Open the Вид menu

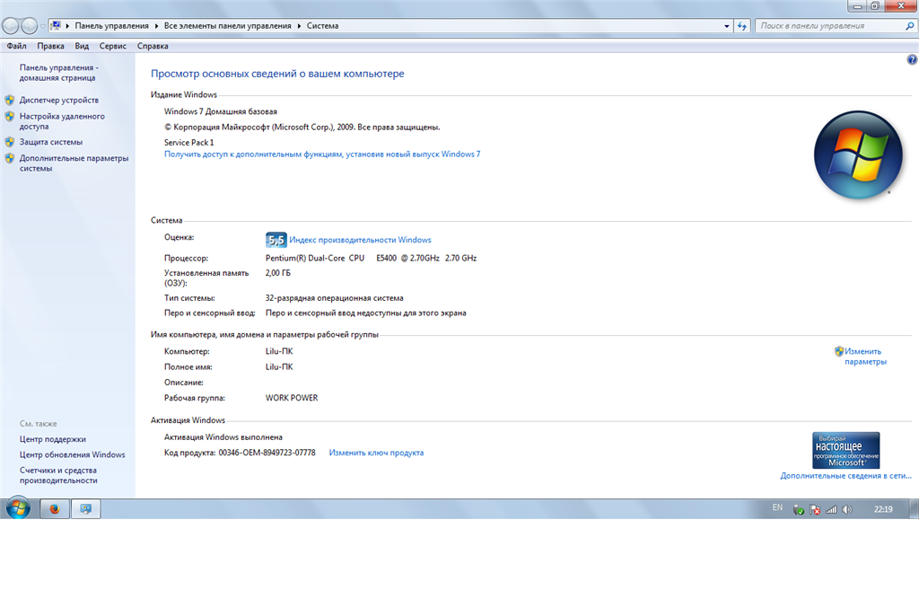pyautogui.click(x=82, y=46)
